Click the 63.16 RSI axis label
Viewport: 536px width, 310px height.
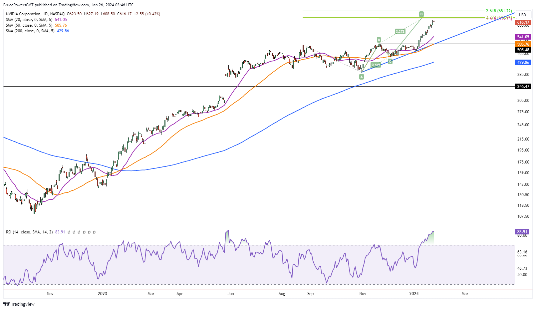tap(522, 252)
